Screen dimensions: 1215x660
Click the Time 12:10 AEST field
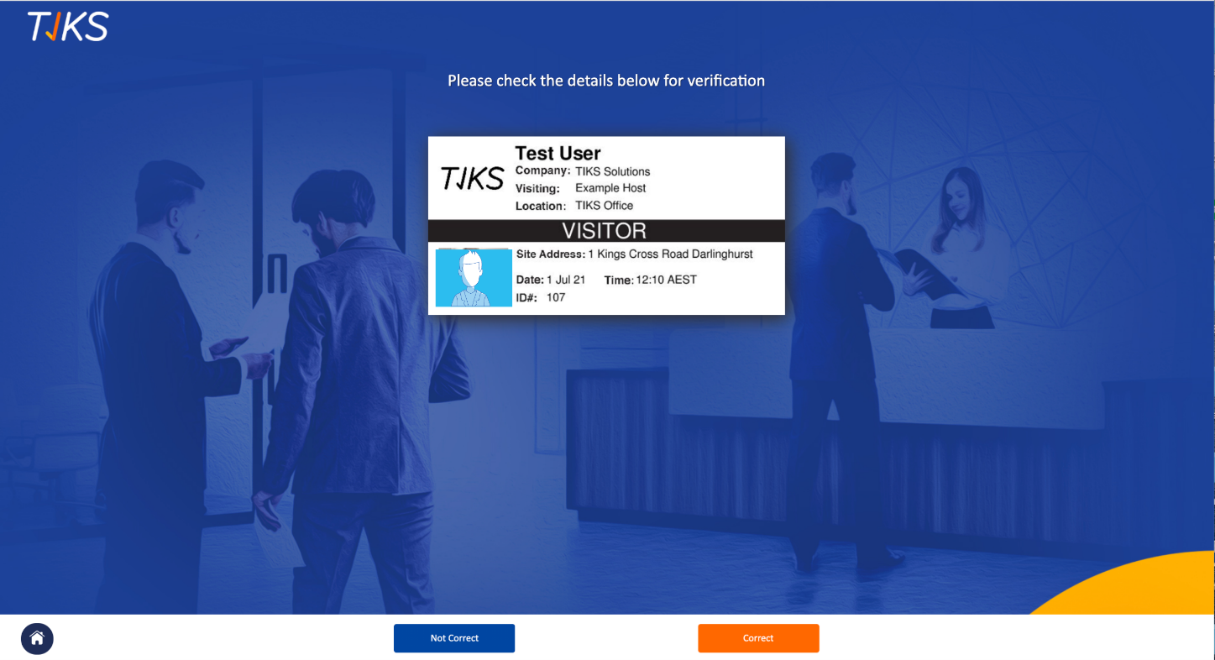(x=651, y=280)
